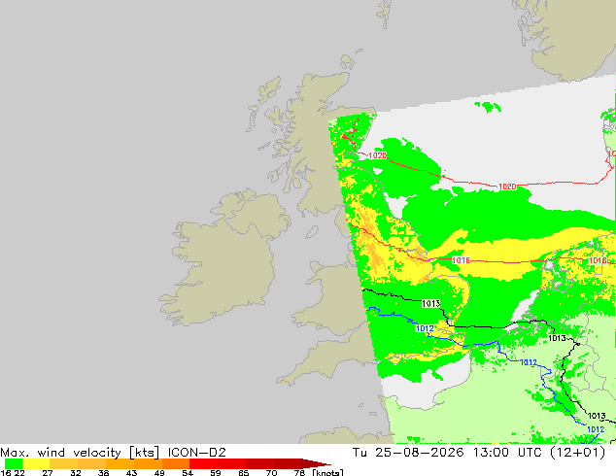Click the legend value "78"
616x476 pixels.
point(299,472)
